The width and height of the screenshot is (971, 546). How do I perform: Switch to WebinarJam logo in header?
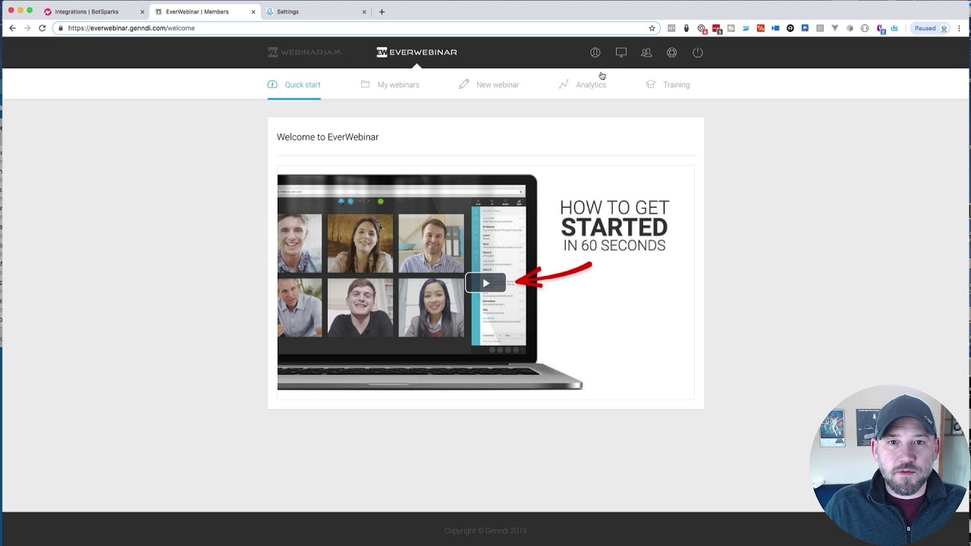pos(304,52)
